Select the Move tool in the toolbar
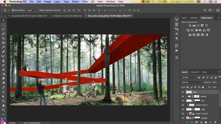 [3, 20]
